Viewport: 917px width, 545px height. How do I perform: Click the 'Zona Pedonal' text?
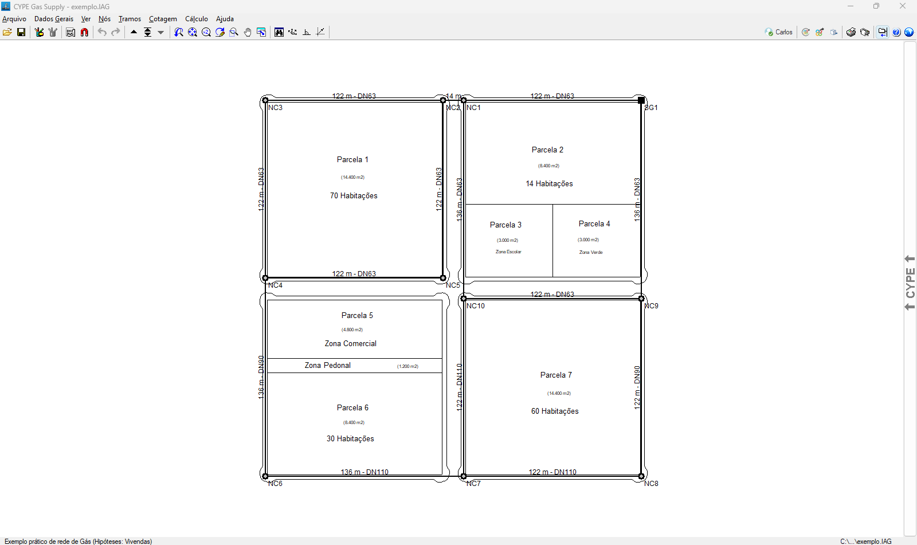click(328, 366)
